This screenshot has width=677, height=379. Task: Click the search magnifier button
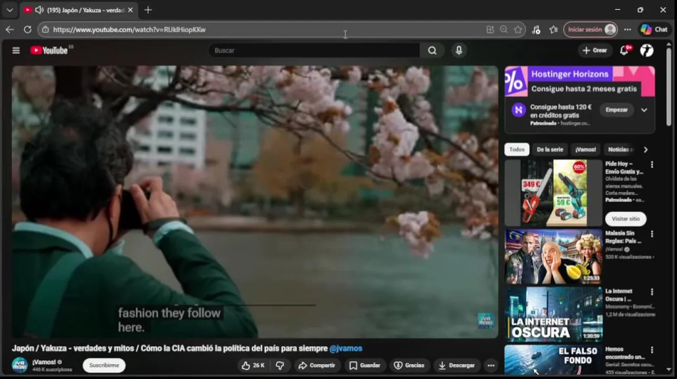point(432,51)
